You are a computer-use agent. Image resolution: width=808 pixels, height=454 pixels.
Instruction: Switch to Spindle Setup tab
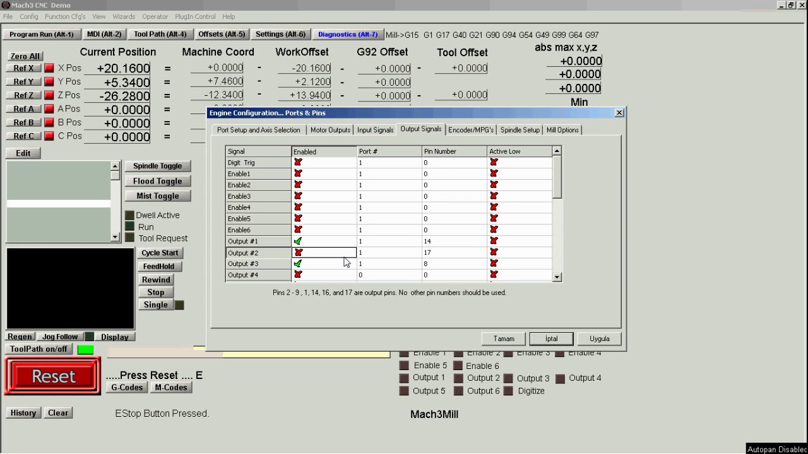coord(520,130)
